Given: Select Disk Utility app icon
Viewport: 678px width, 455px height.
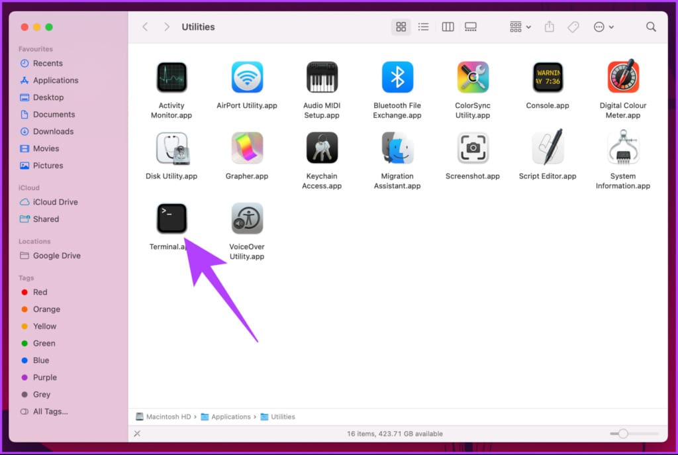Looking at the screenshot, I should pos(171,148).
